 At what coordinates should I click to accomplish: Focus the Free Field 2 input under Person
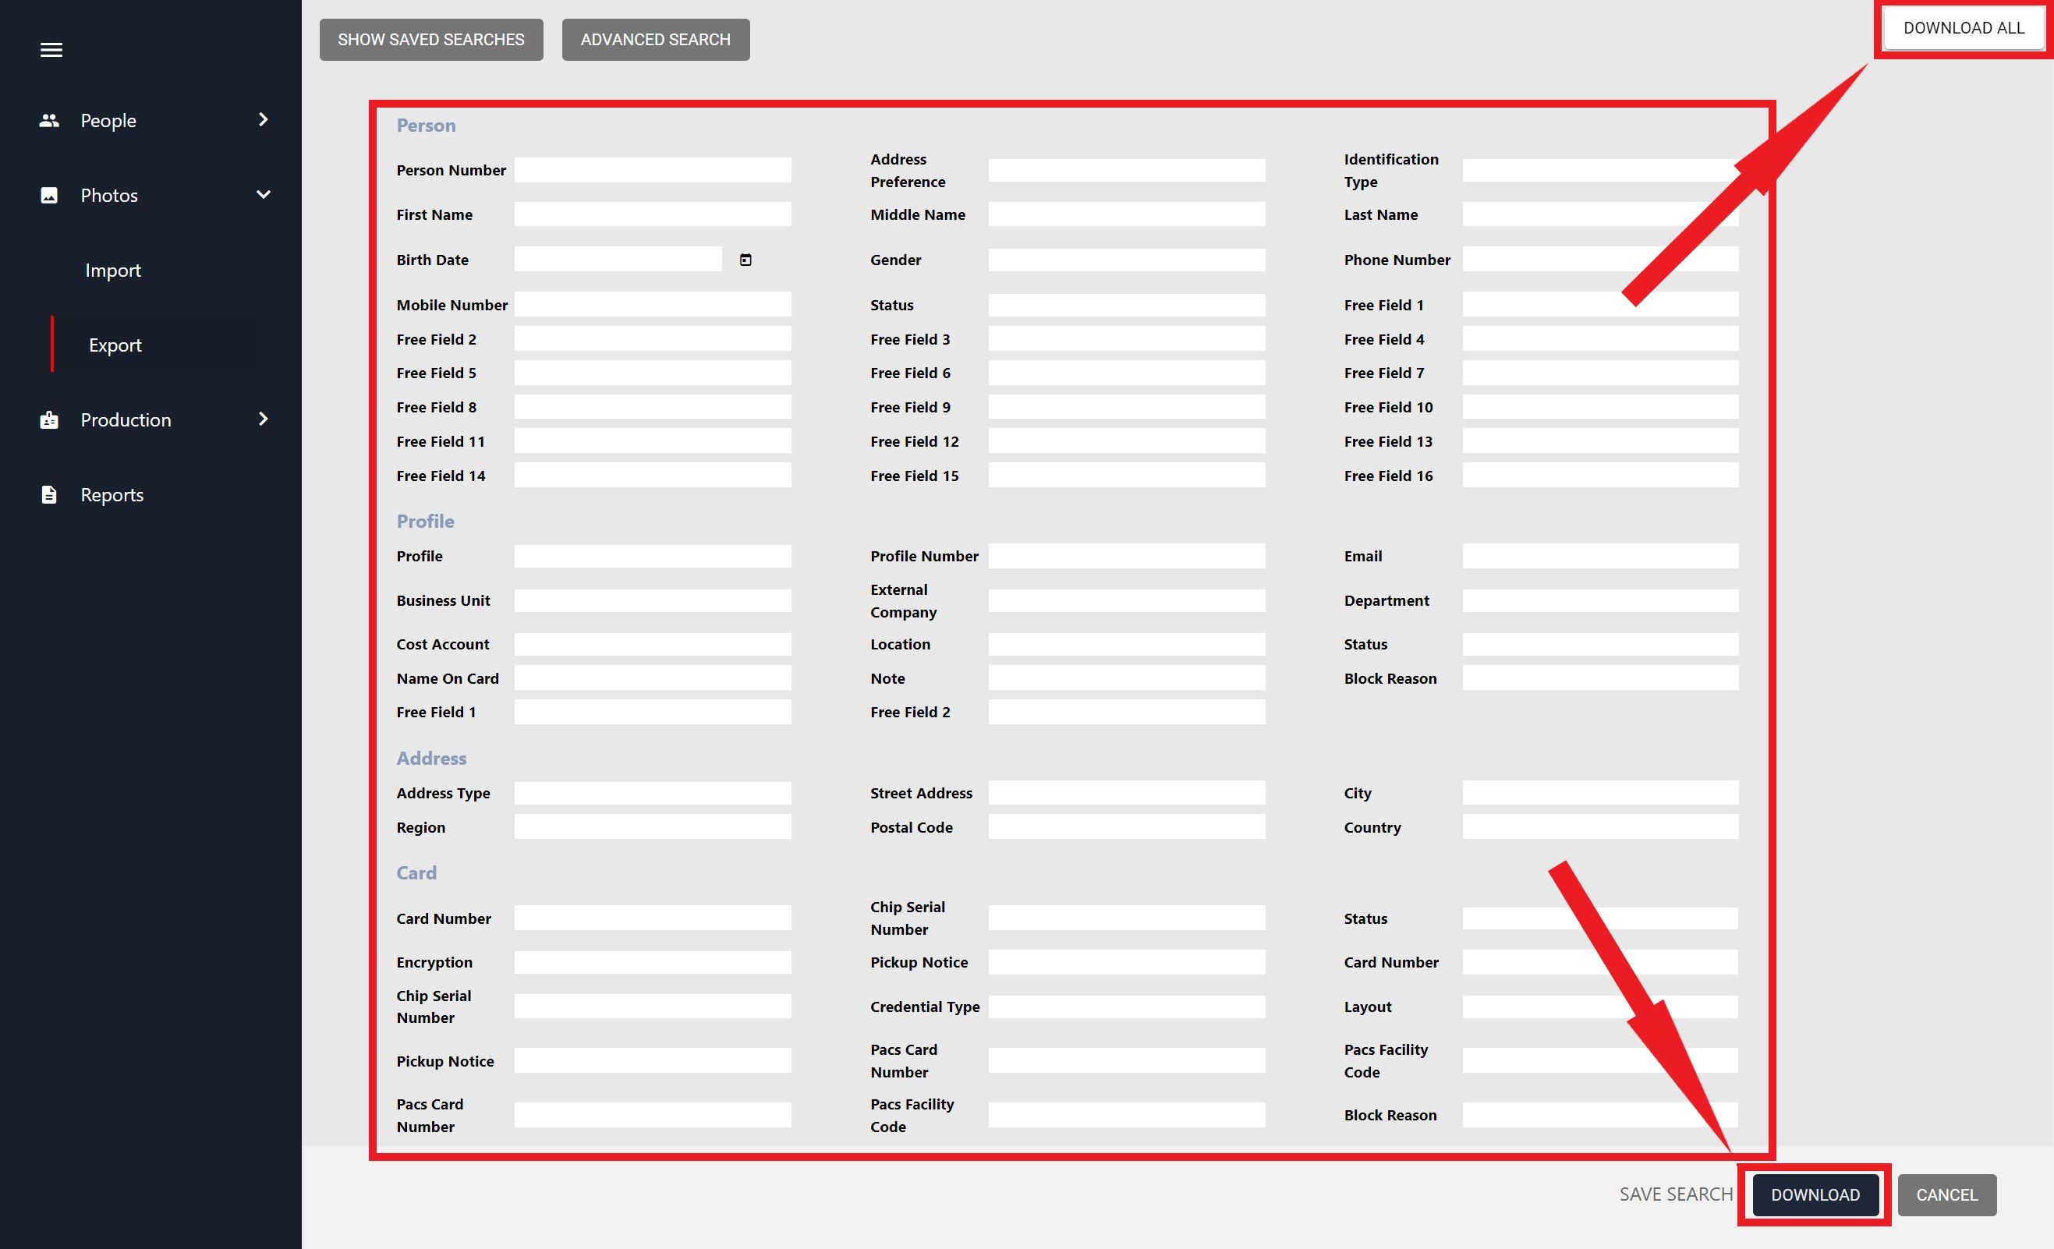(x=653, y=338)
